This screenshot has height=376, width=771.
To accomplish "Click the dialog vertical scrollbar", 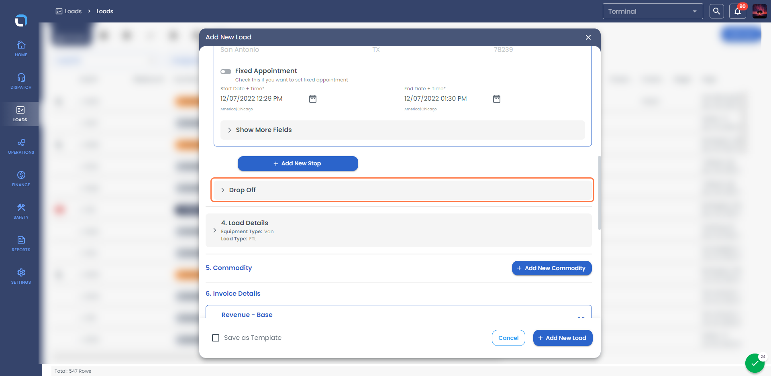I will [599, 193].
